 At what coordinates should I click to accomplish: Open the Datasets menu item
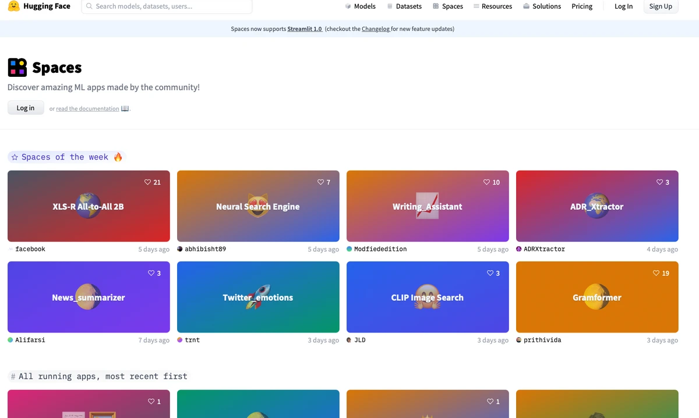pos(404,6)
